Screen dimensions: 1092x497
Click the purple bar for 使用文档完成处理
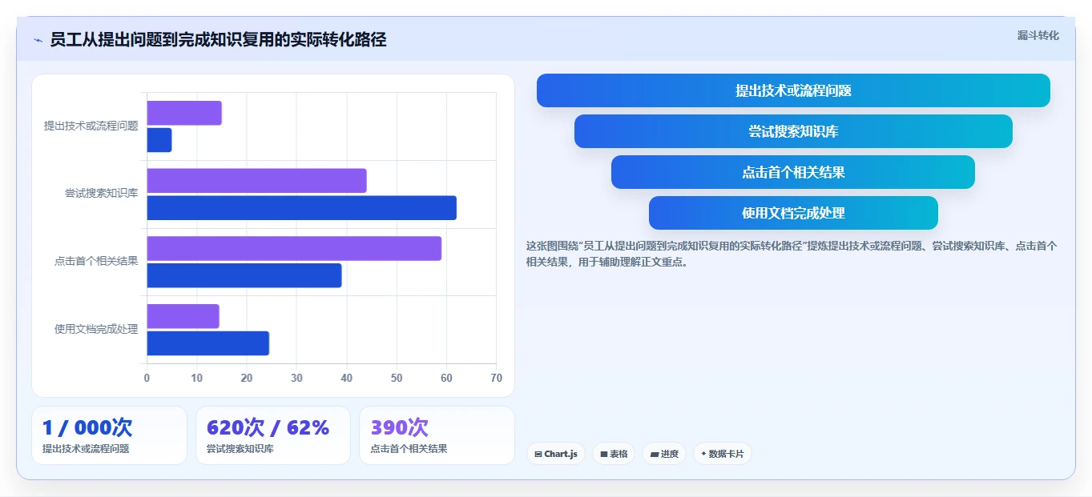click(183, 316)
